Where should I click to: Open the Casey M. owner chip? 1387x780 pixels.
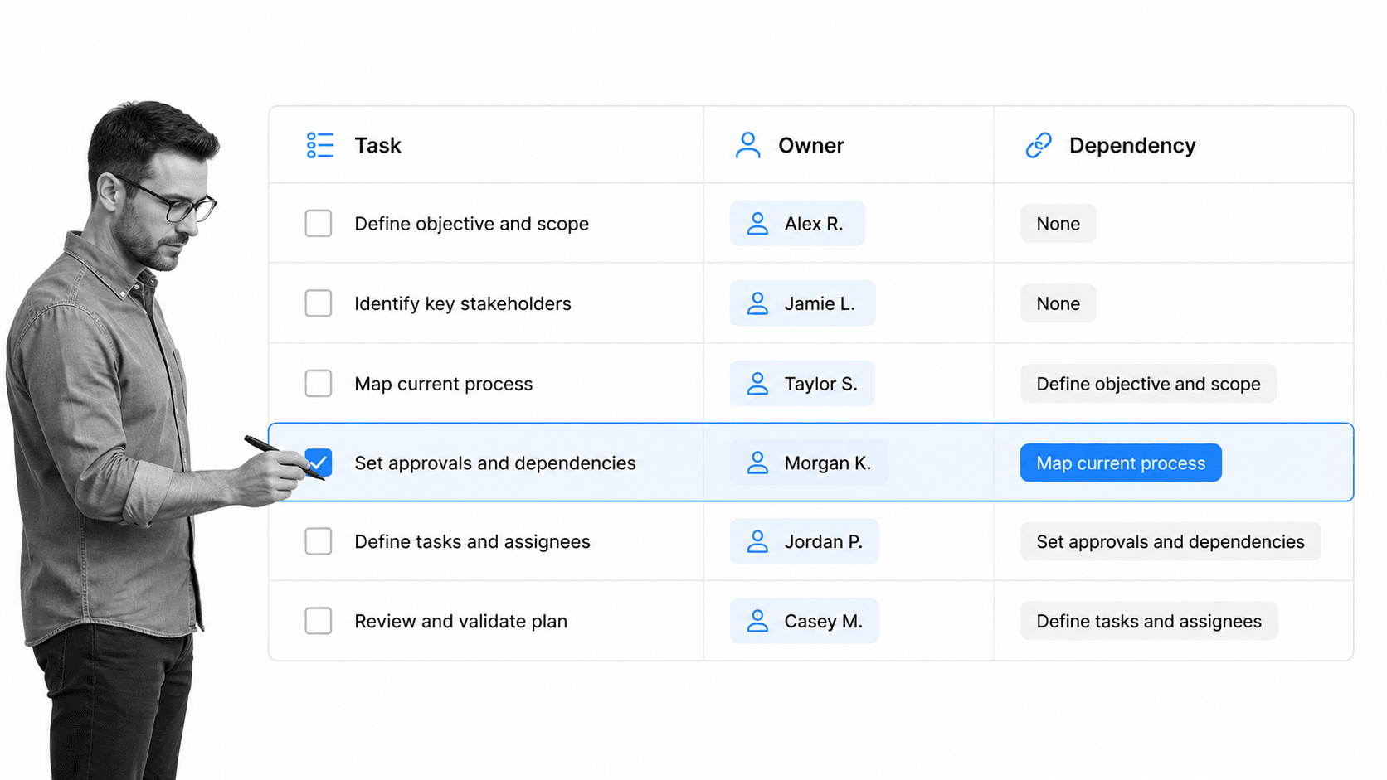click(x=804, y=621)
